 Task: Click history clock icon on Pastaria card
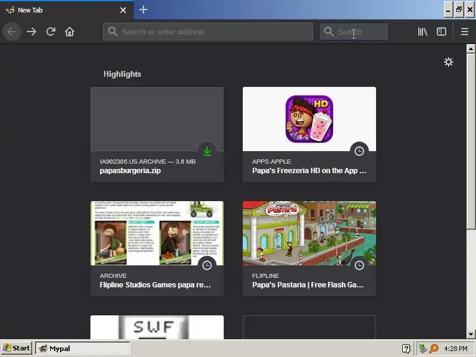coord(359,265)
